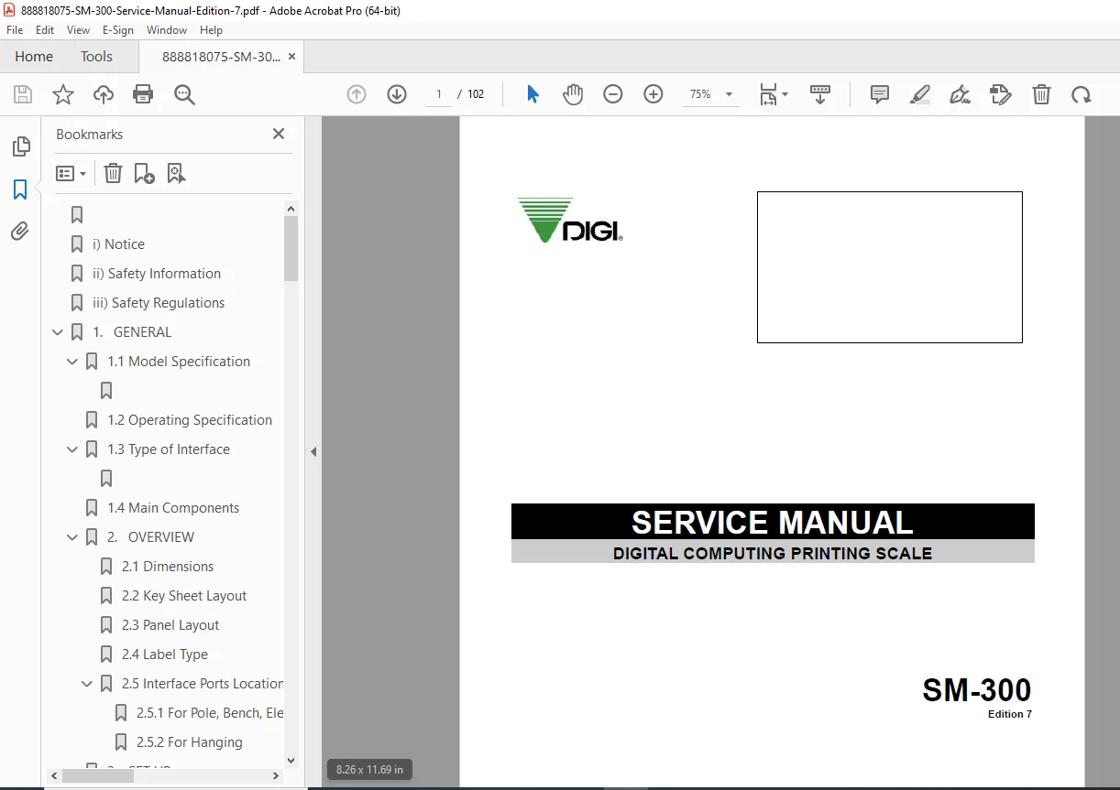Viewport: 1120px width, 790px height.
Task: Open the Window menu
Action: (167, 30)
